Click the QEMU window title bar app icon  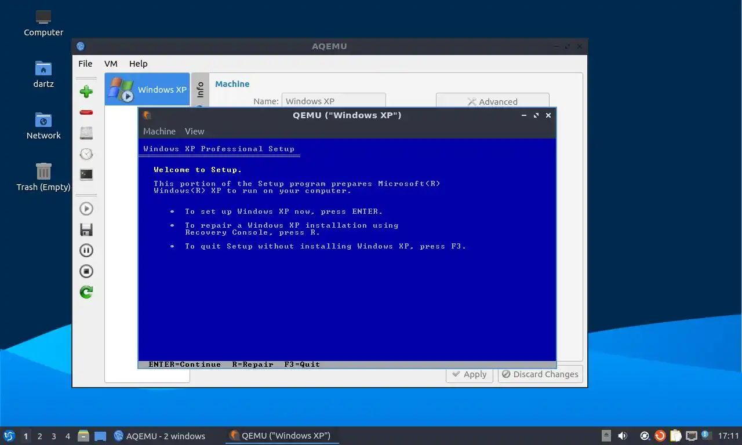tap(147, 115)
